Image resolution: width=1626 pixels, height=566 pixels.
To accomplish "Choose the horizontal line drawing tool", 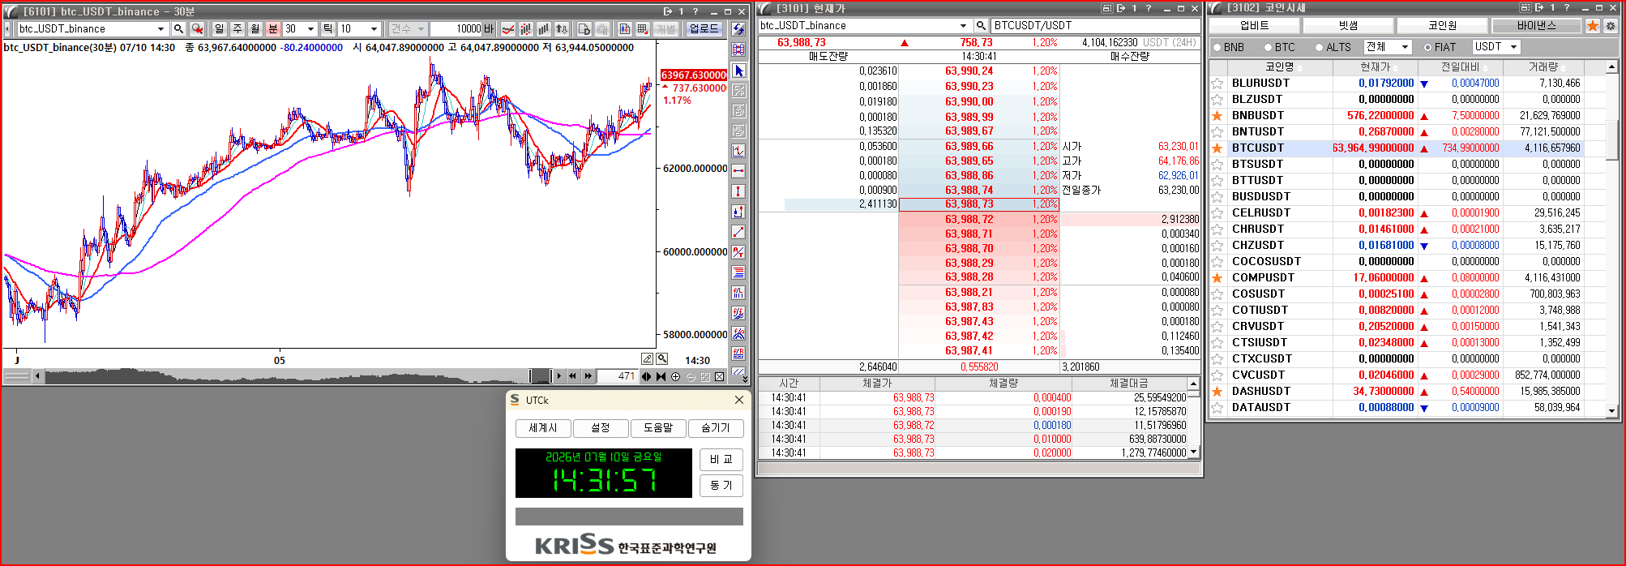I will (x=738, y=171).
